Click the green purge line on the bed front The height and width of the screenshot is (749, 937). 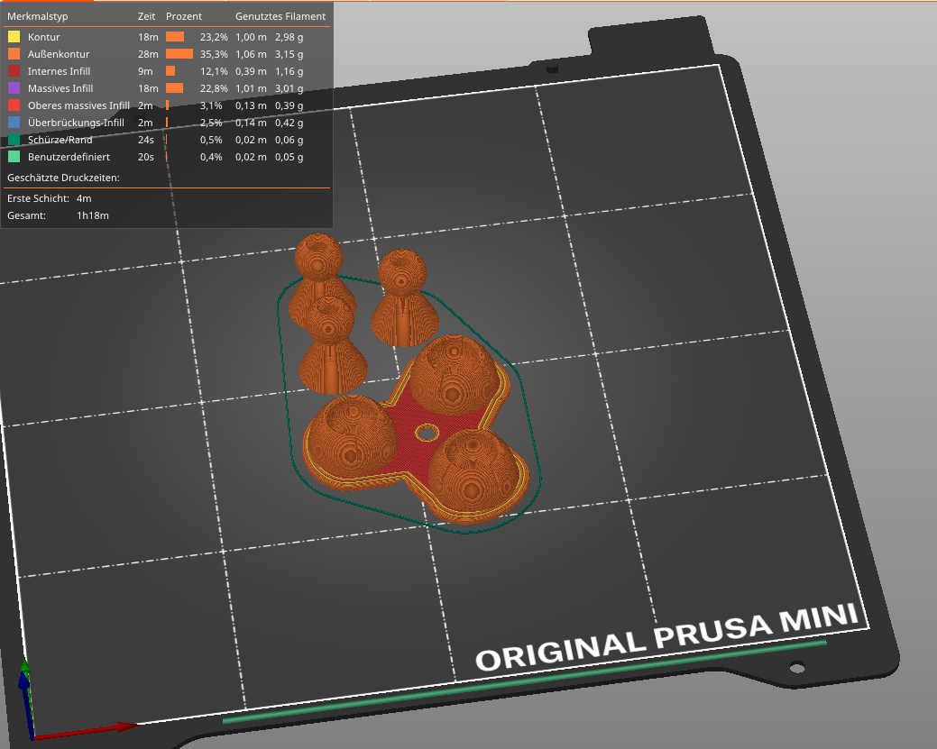pyautogui.click(x=523, y=680)
